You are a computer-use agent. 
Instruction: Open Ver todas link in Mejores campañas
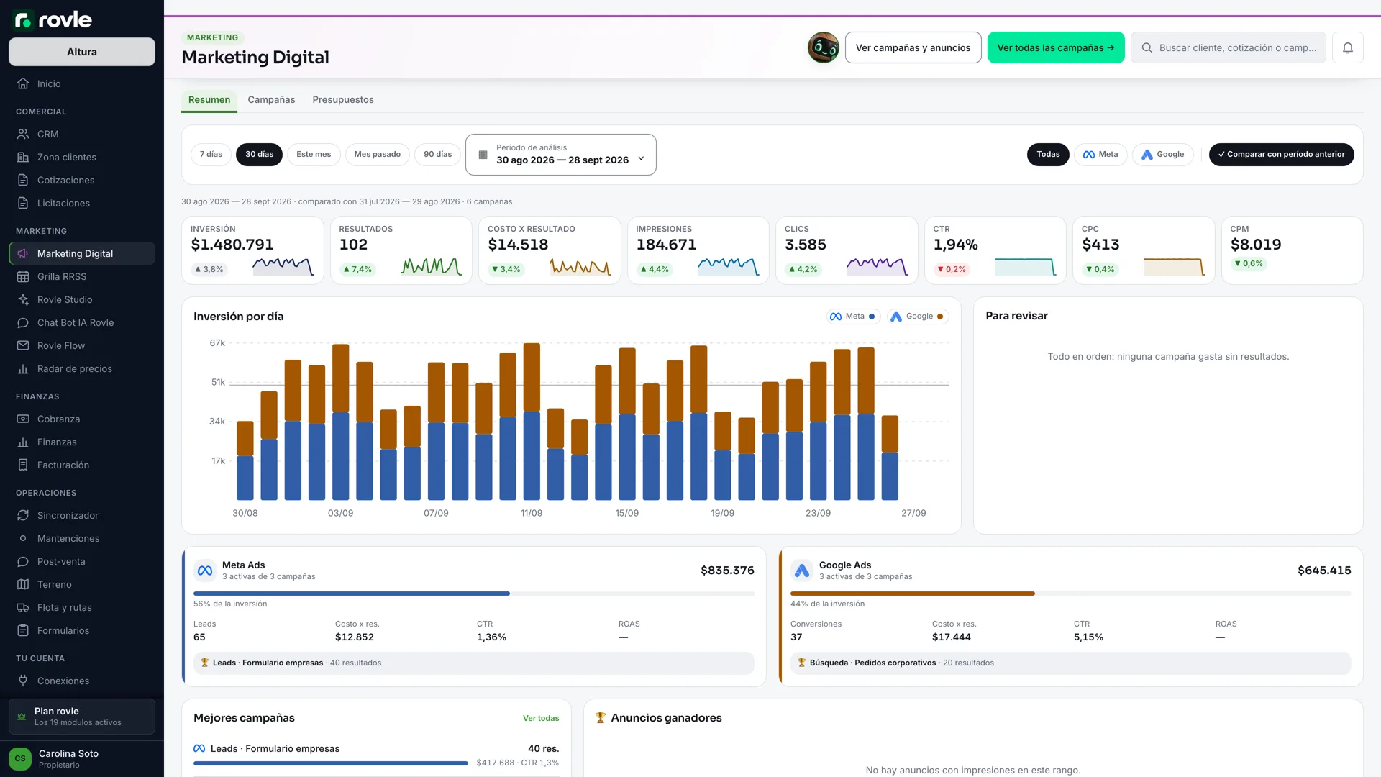(x=541, y=718)
